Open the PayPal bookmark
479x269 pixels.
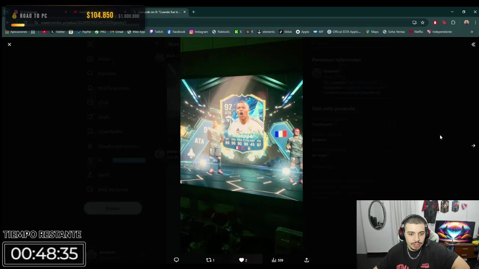pos(84,32)
